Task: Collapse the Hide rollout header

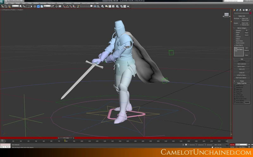Action: point(242,59)
